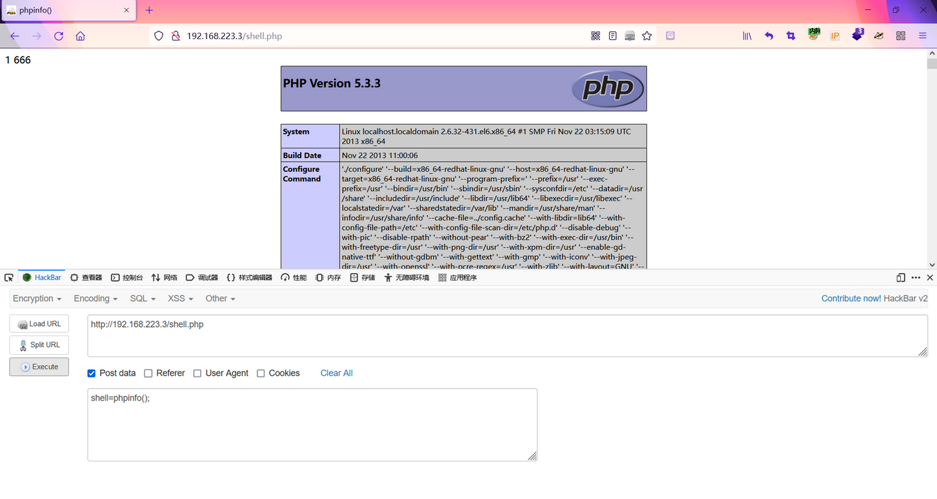Switch to the 网络 network tab
Image resolution: width=937 pixels, height=499 pixels.
point(165,277)
